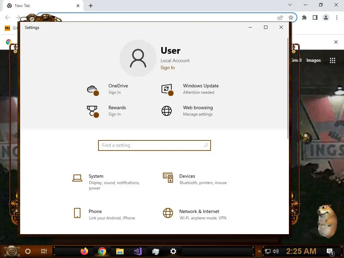The image size is (344, 258).
Task: Click the Images link on Google page
Action: [x=313, y=60]
